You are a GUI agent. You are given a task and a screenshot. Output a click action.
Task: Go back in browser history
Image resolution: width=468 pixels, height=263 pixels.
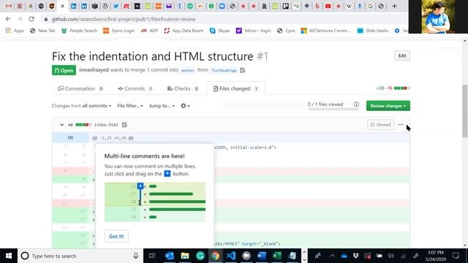[8, 19]
